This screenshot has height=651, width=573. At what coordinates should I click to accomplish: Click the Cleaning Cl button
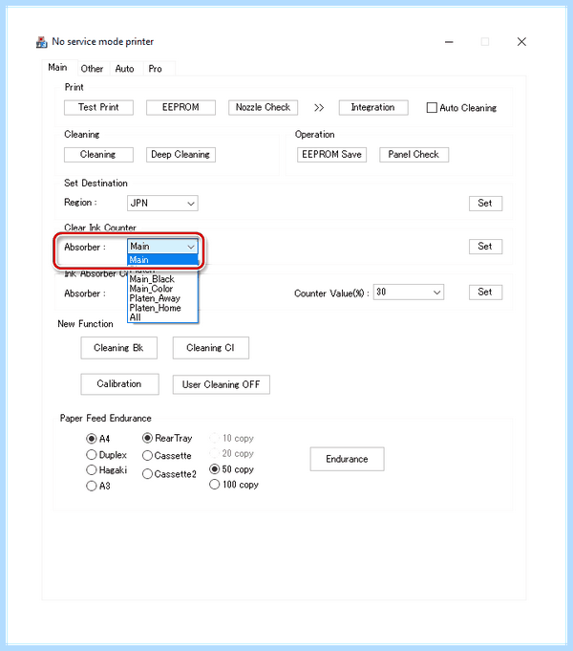coord(211,348)
